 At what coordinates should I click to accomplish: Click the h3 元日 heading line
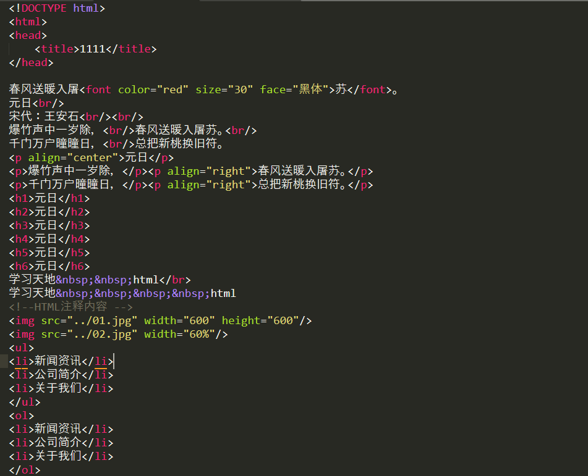pos(49,225)
